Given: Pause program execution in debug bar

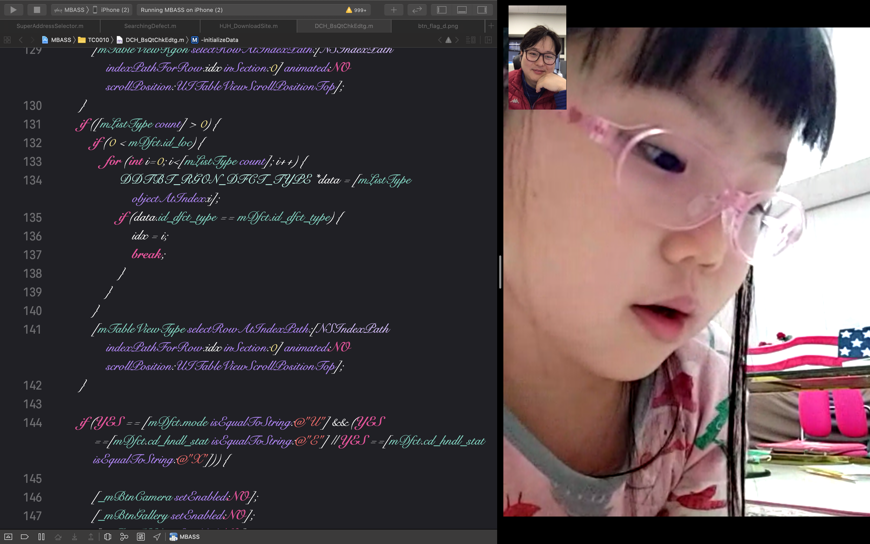Looking at the screenshot, I should pos(41,537).
